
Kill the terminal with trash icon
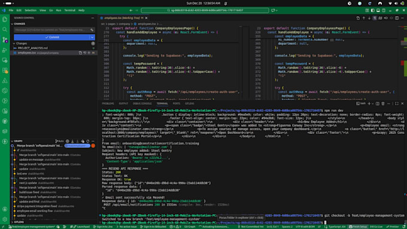[x=383, y=103]
